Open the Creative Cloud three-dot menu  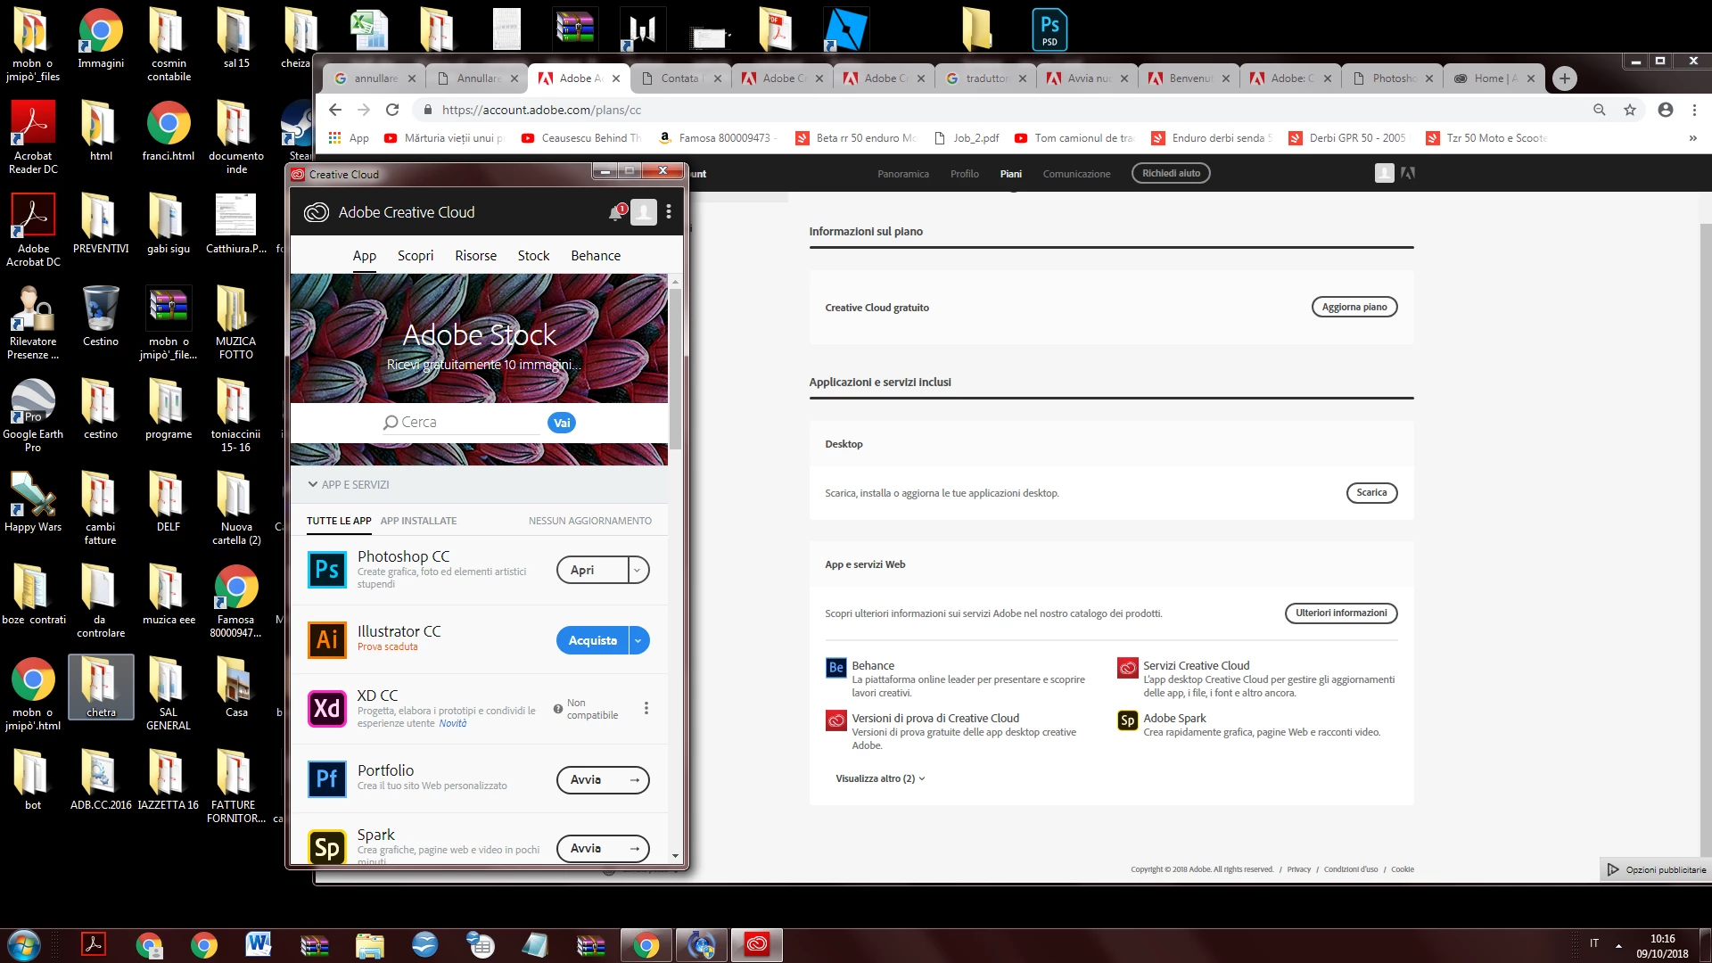tap(669, 212)
